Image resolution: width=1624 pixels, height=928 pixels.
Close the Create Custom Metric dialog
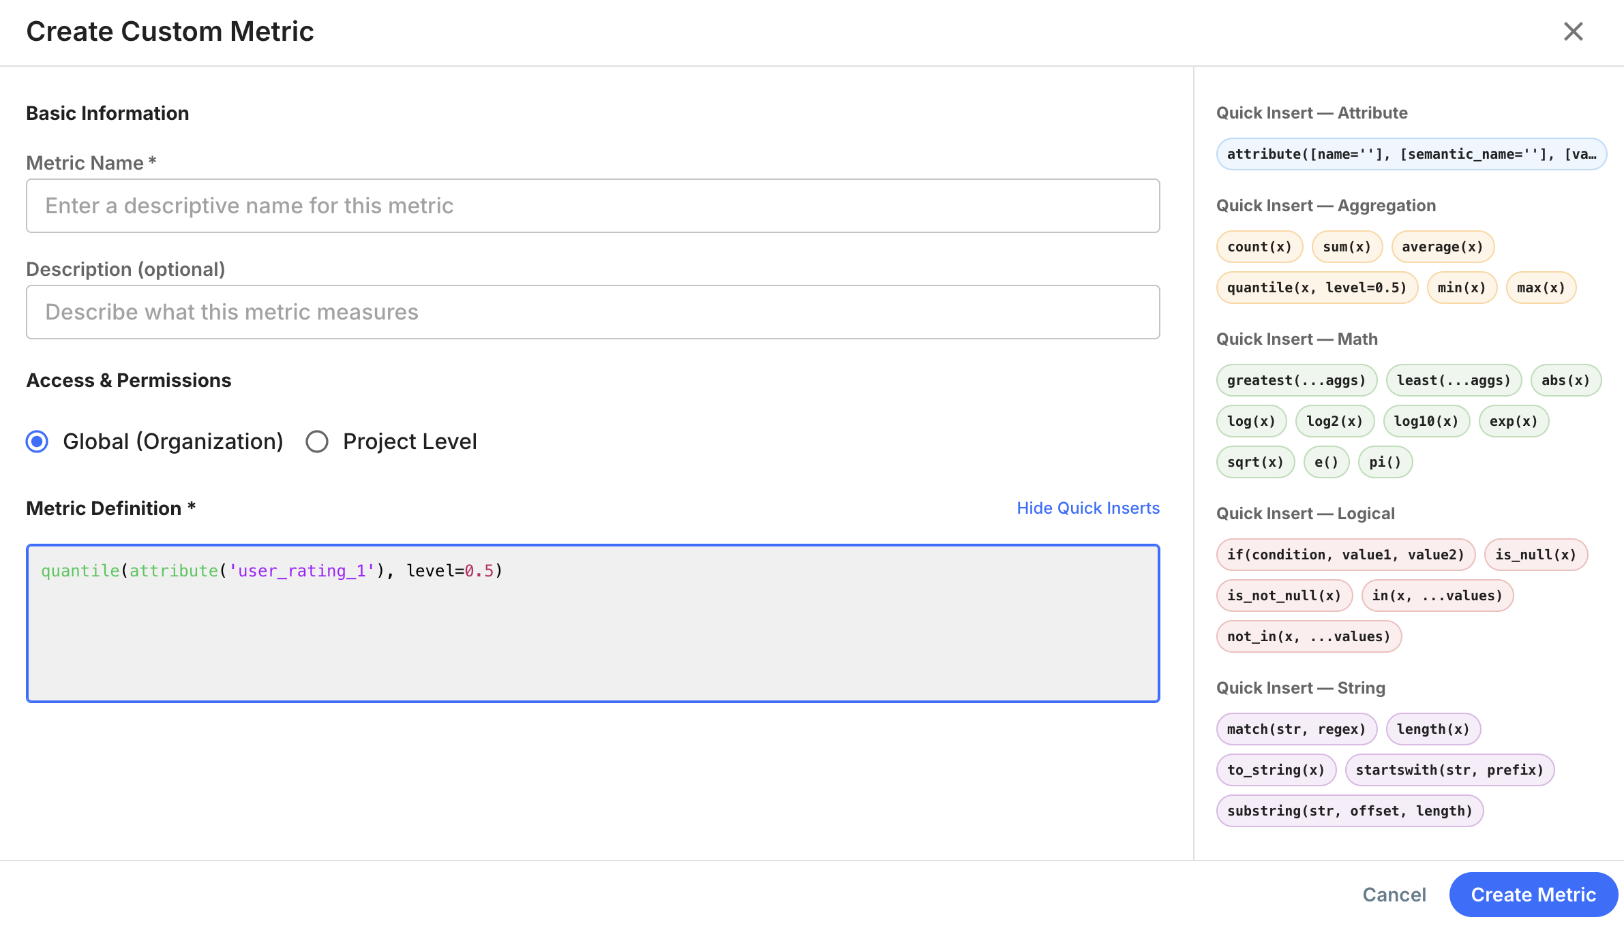[1573, 31]
